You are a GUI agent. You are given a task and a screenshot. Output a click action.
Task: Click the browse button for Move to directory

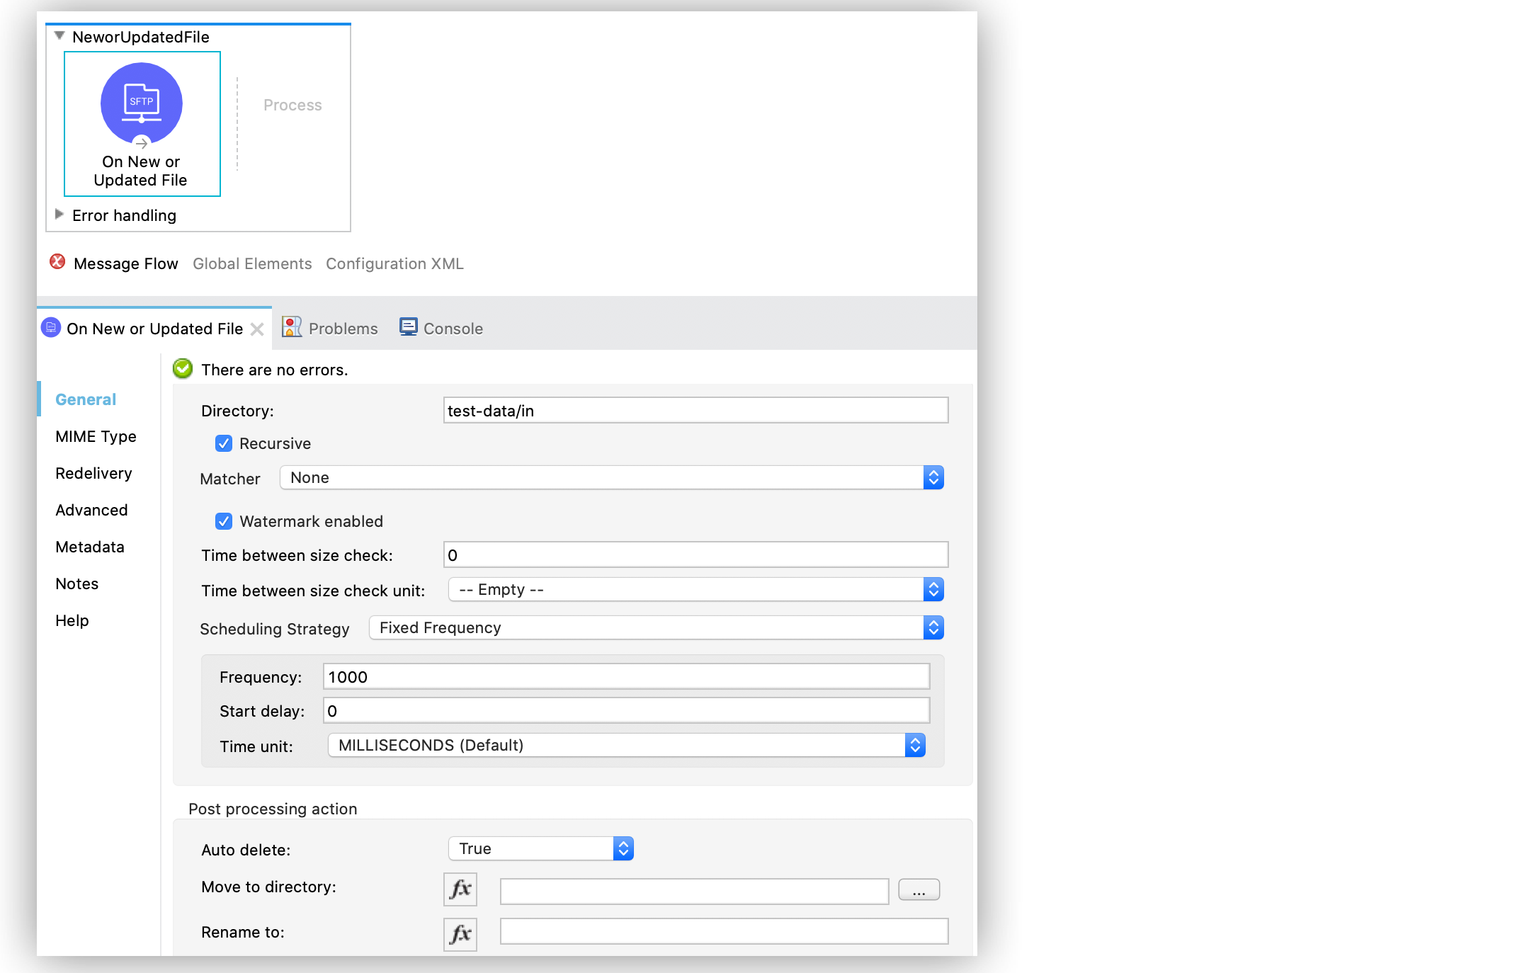click(919, 888)
